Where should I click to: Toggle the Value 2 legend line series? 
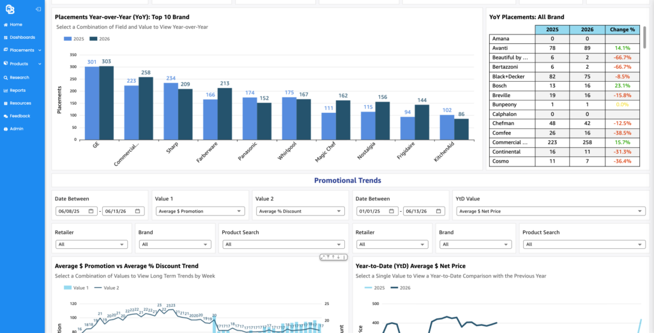click(x=107, y=288)
